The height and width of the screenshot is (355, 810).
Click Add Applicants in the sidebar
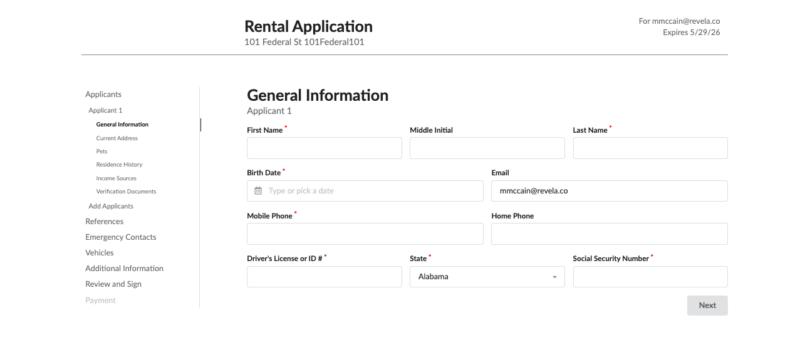pyautogui.click(x=111, y=206)
